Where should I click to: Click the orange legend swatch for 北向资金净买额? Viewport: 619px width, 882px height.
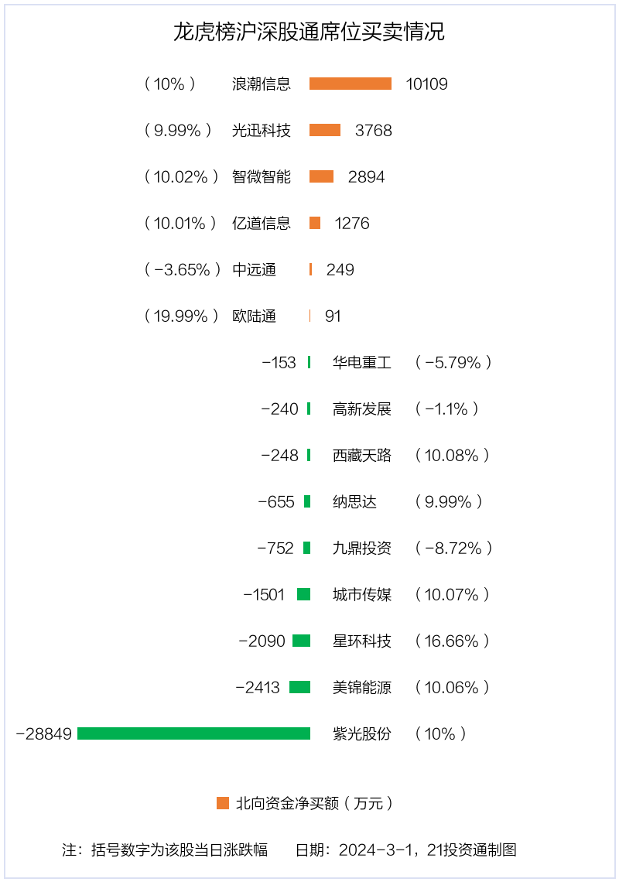pos(223,802)
